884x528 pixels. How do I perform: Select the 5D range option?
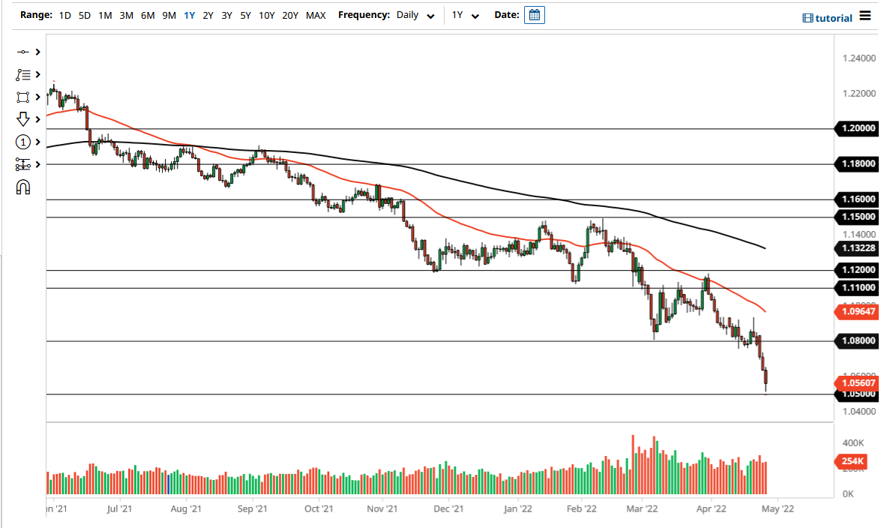[84, 15]
